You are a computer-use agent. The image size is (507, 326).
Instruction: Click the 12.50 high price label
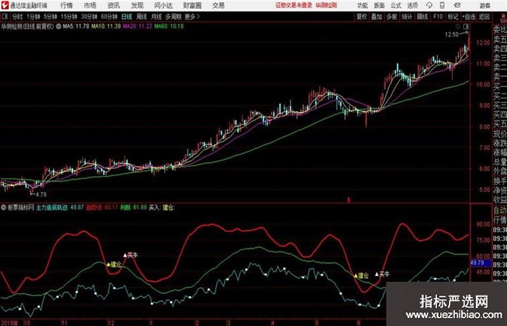point(452,35)
